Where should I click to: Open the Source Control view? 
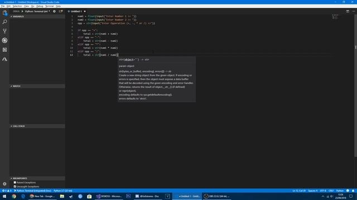click(x=4, y=31)
